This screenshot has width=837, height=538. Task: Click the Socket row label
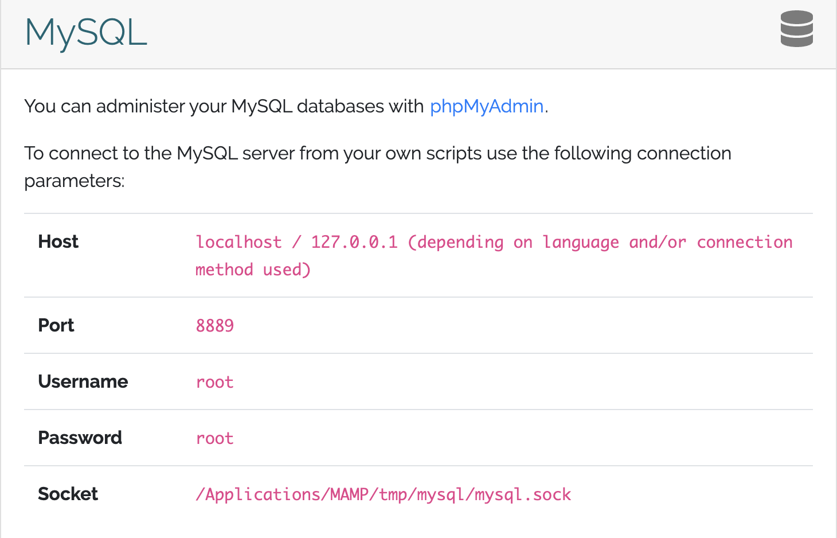[68, 494]
